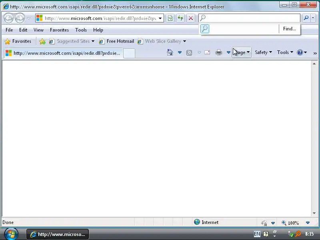
Task: Open a new blank tab
Action: (x=129, y=54)
